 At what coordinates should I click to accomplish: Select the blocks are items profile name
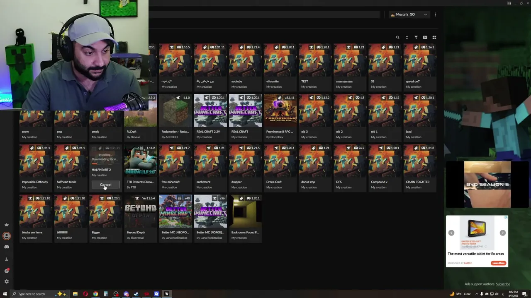[32, 233]
